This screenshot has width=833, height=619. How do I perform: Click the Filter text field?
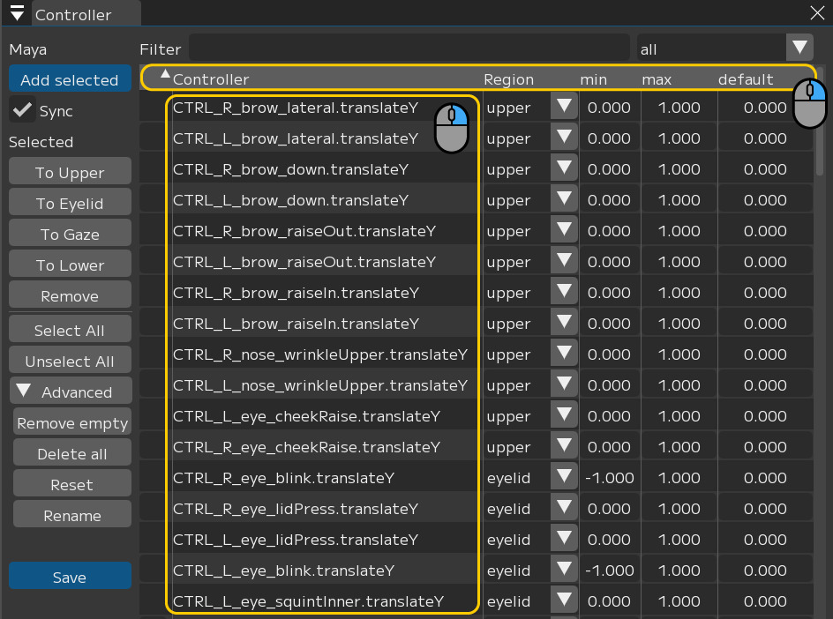[409, 48]
